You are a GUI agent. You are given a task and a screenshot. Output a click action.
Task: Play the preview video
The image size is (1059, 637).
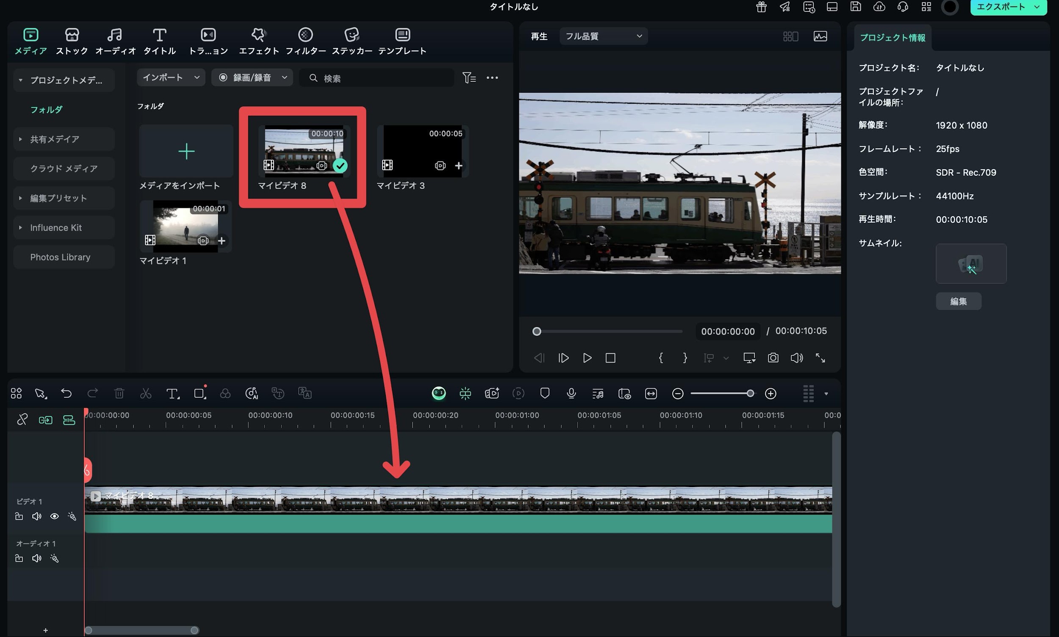tap(587, 358)
